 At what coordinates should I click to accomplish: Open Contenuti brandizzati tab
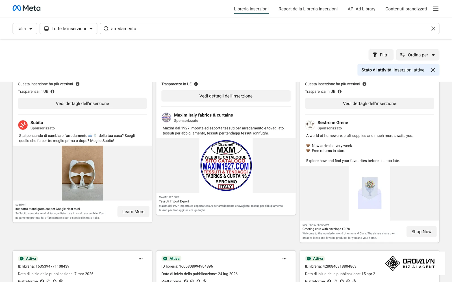pos(406,9)
